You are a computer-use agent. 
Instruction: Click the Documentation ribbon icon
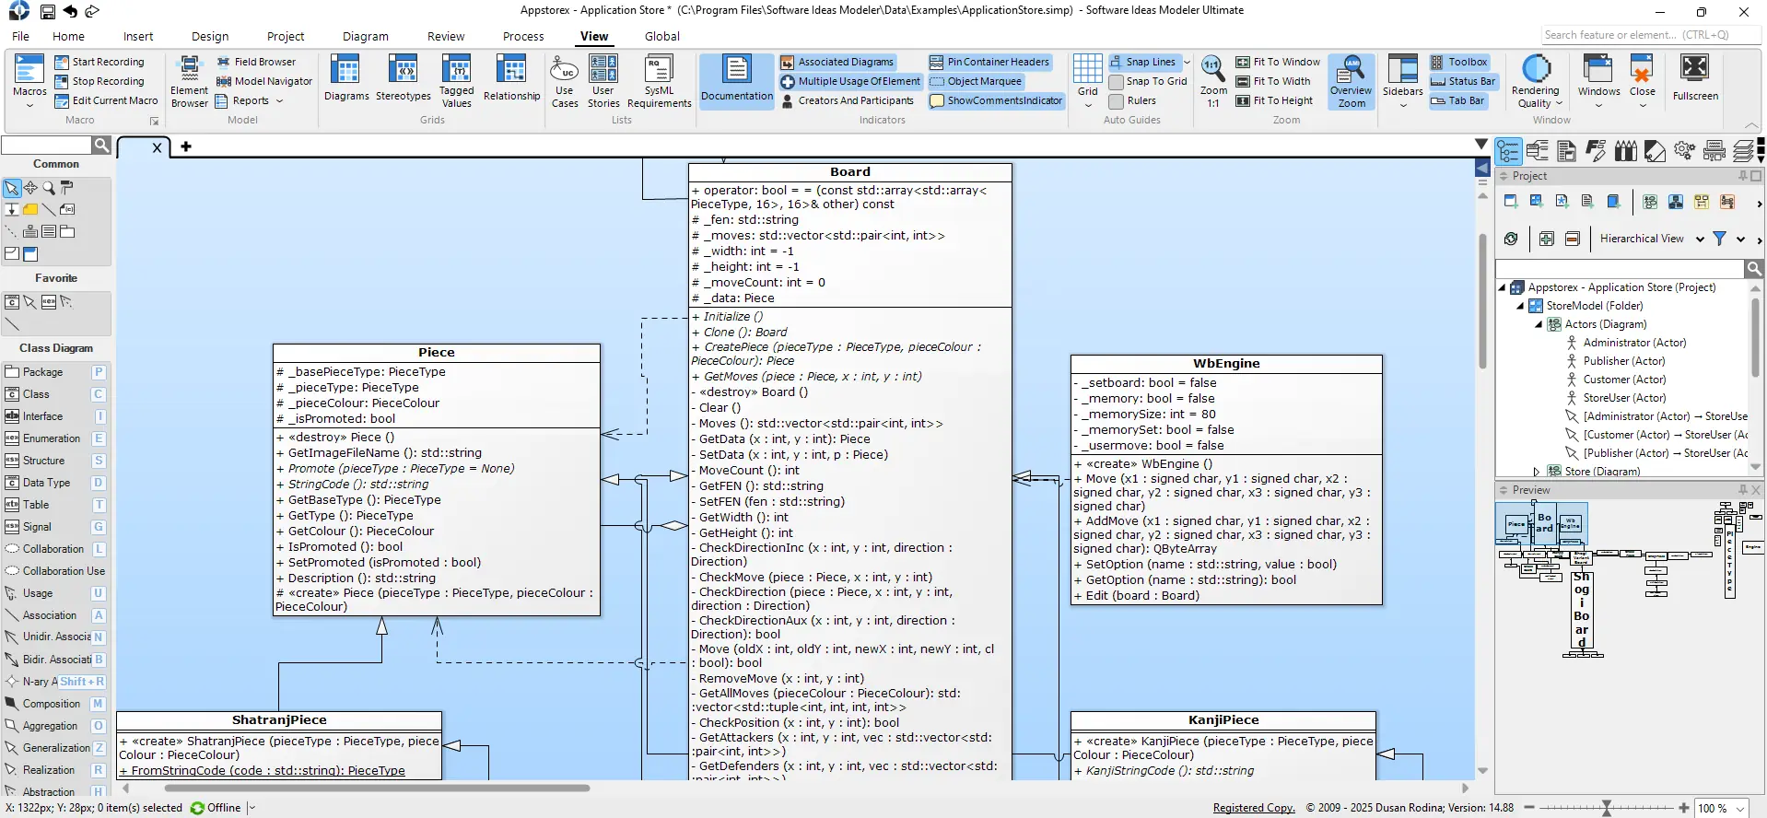click(x=736, y=80)
